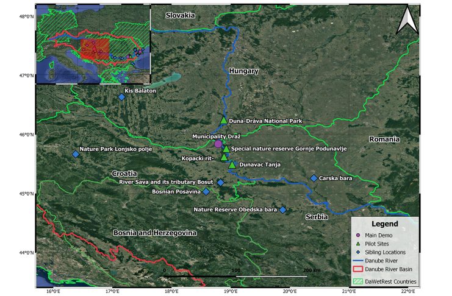Click the Main Demo legend circle symbol
This screenshot has height=296, width=452.
(x=358, y=235)
